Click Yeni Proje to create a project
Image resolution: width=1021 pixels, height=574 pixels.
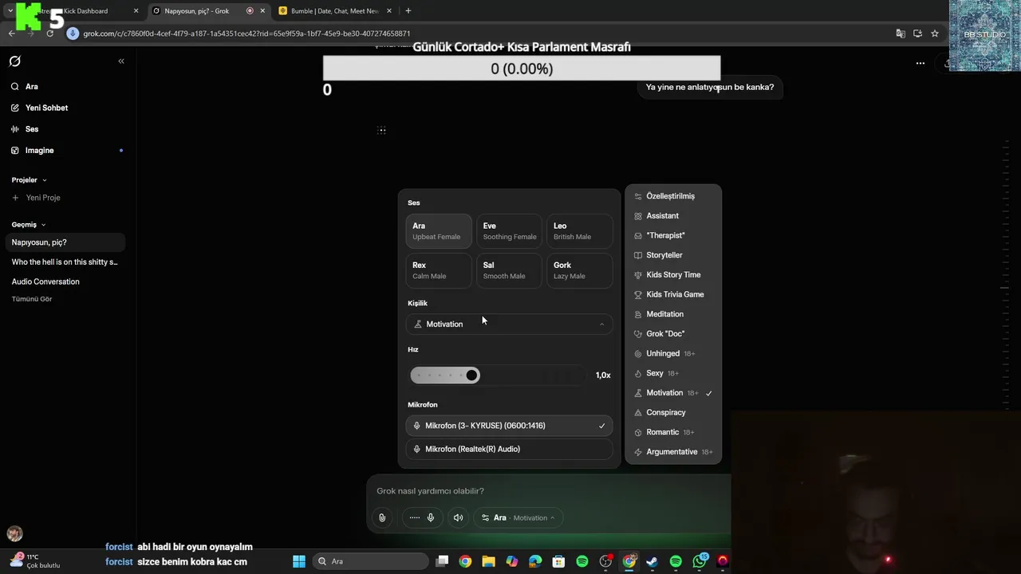click(36, 198)
